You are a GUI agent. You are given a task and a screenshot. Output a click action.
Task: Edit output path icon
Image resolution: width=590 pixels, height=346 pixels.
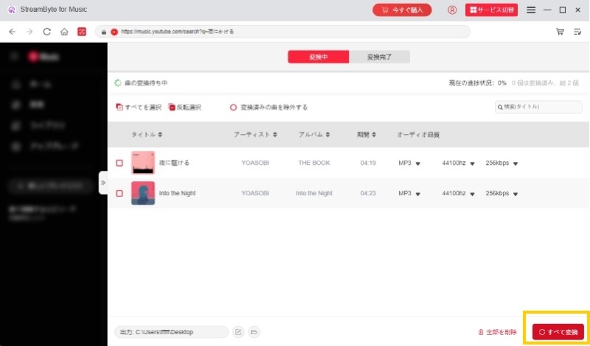pos(238,332)
